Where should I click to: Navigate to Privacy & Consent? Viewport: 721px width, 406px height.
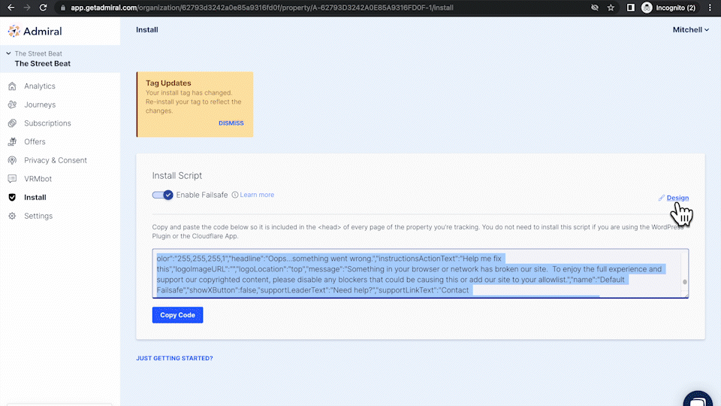pos(55,160)
